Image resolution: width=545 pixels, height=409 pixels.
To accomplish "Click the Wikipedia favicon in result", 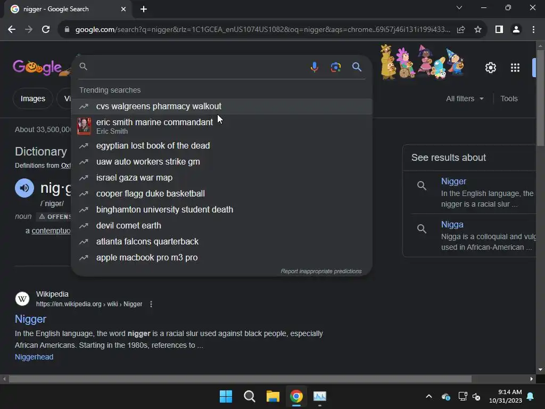I will click(22, 299).
